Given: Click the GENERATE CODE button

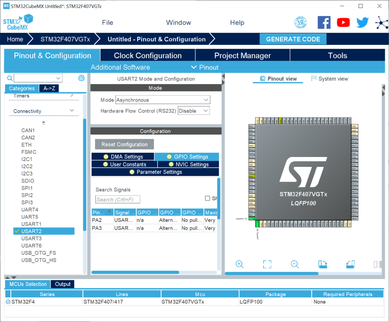Looking at the screenshot, I should (x=293, y=39).
